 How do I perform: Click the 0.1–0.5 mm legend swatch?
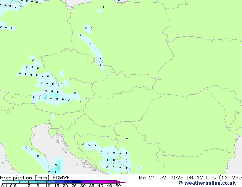click(6, 182)
